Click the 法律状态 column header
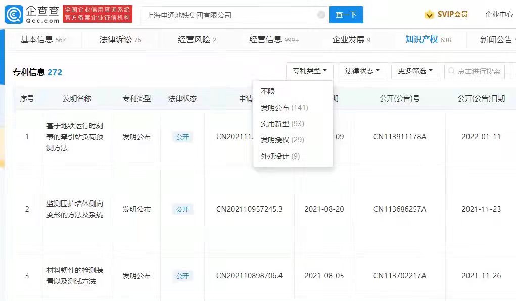 click(182, 98)
